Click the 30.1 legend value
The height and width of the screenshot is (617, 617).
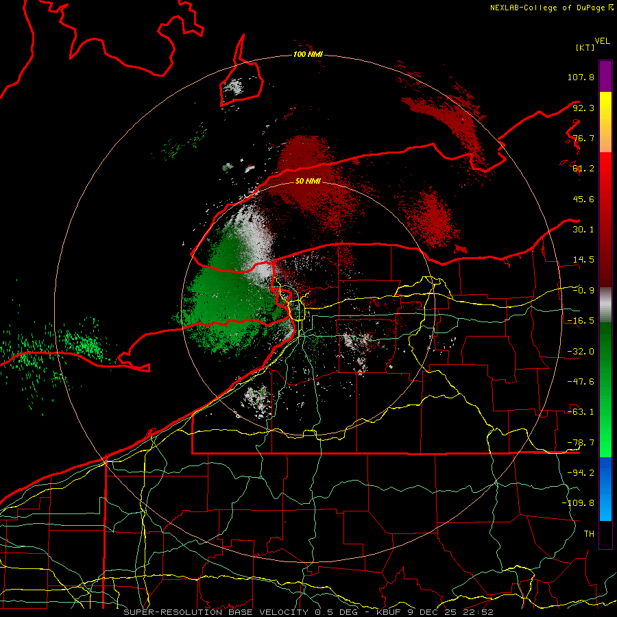tap(583, 230)
